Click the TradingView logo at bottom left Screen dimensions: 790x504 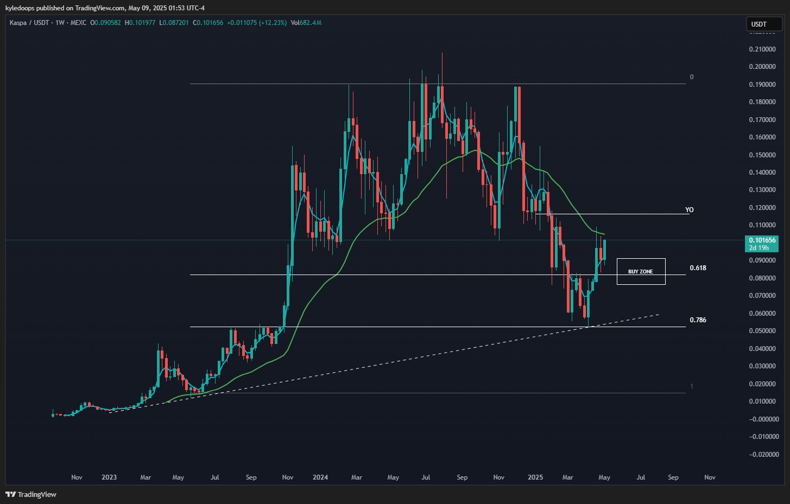pyautogui.click(x=31, y=494)
